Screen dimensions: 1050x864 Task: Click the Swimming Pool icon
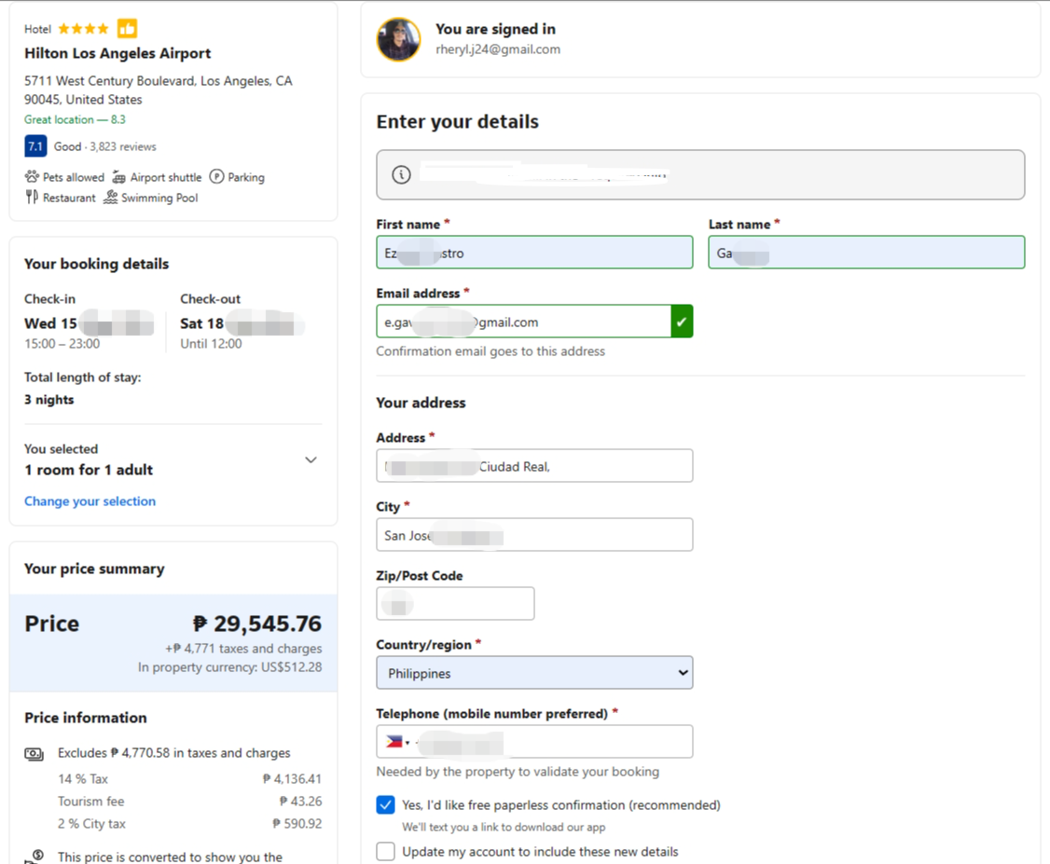(111, 198)
